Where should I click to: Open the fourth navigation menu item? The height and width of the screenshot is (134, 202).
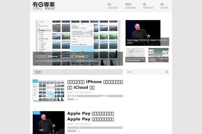(164, 6)
